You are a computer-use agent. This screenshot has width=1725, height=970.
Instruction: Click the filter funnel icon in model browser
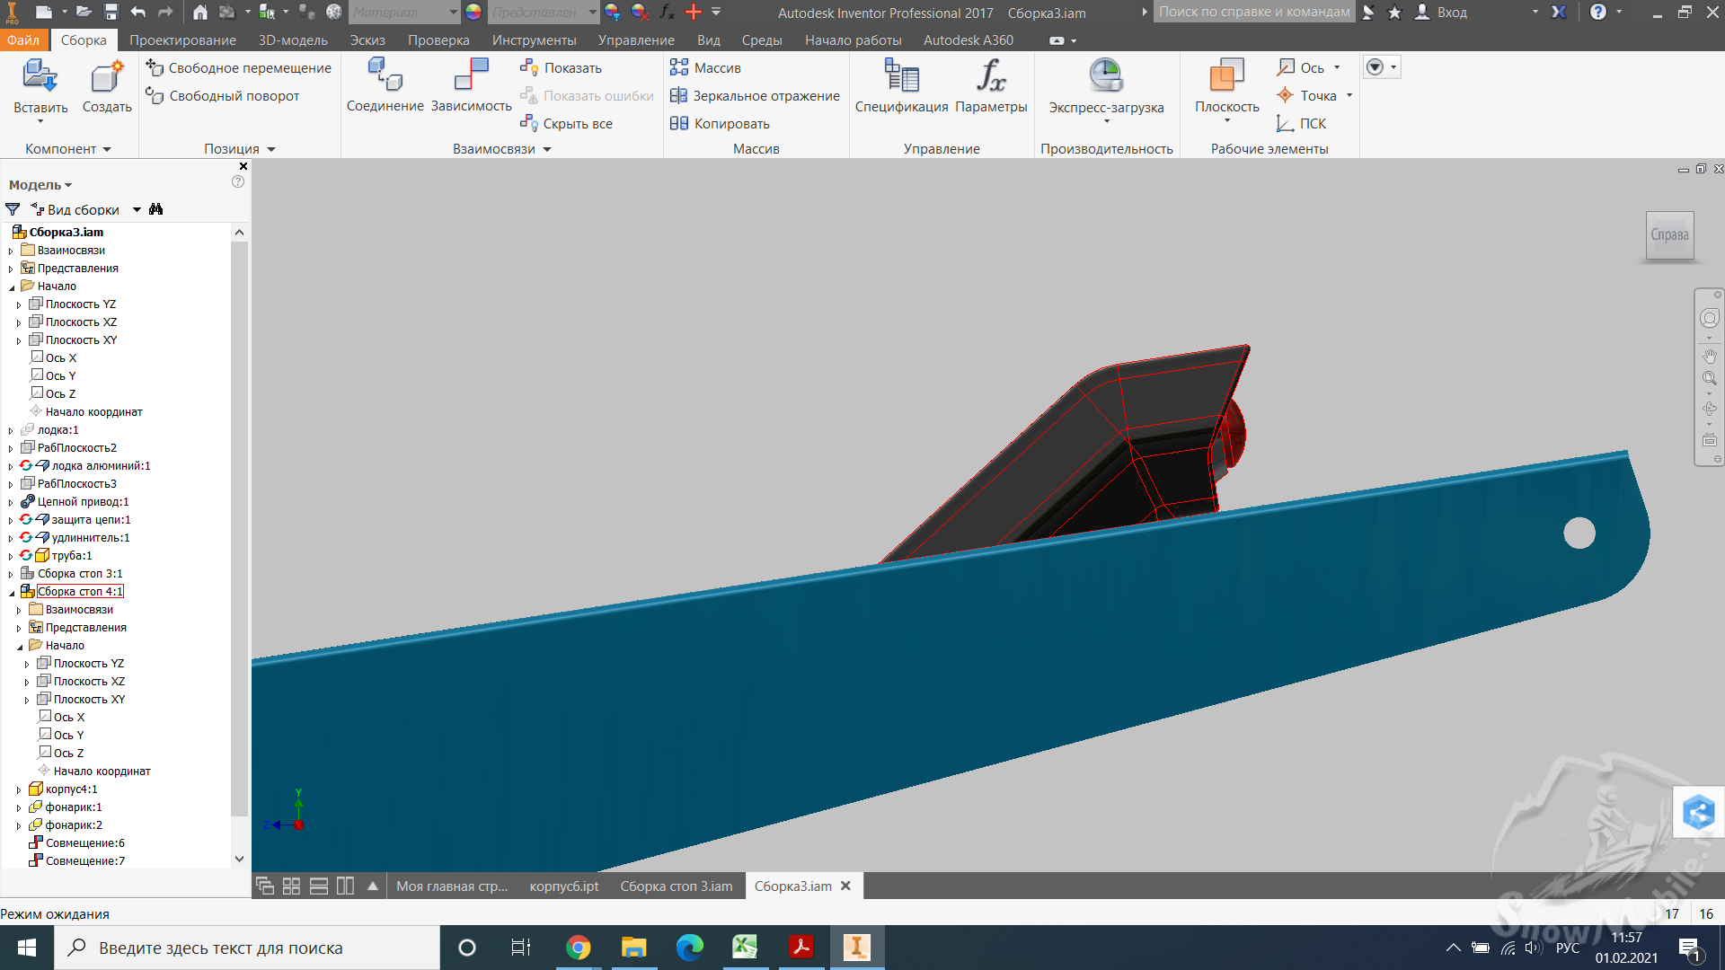tap(13, 209)
